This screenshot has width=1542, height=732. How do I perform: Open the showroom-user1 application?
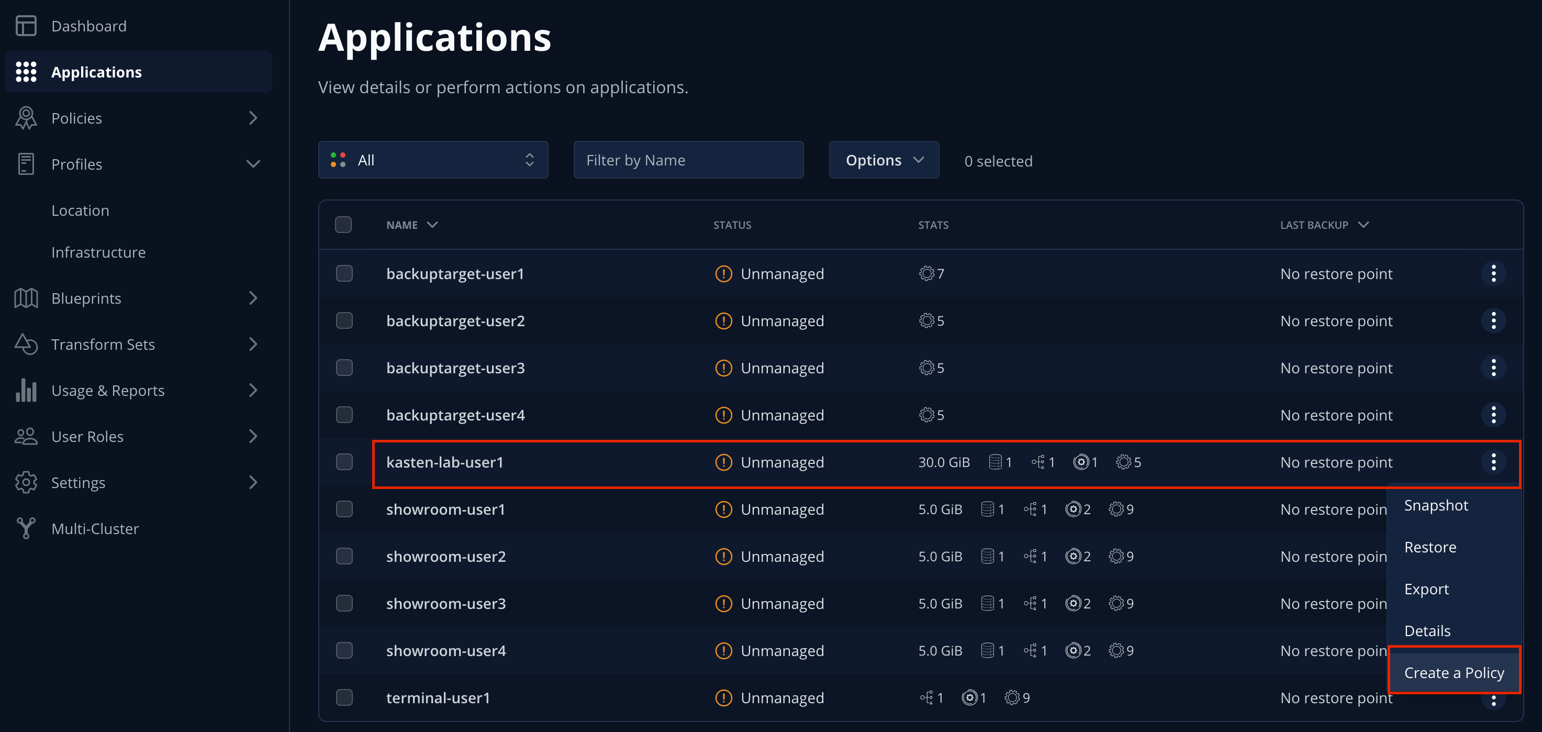coord(445,509)
